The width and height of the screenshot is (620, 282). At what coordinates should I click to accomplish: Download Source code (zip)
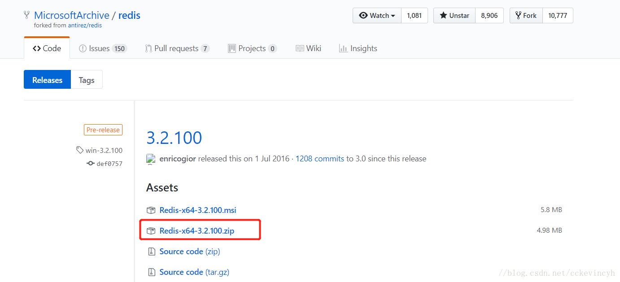(190, 252)
